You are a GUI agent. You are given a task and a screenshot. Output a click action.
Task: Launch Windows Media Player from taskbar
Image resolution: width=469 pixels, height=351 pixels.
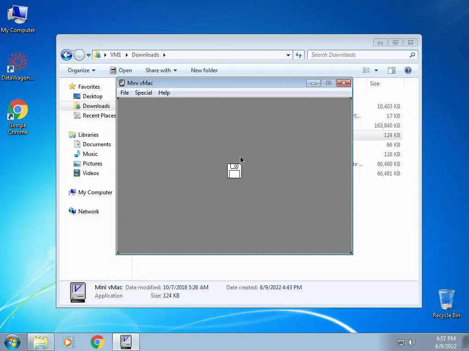69,342
